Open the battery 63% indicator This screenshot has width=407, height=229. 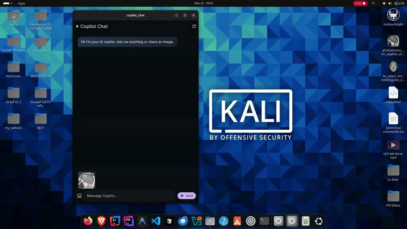399,3
